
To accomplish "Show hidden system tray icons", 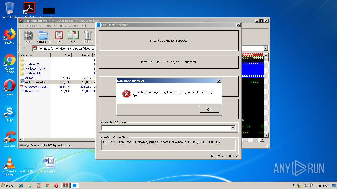I will pos(294,186).
